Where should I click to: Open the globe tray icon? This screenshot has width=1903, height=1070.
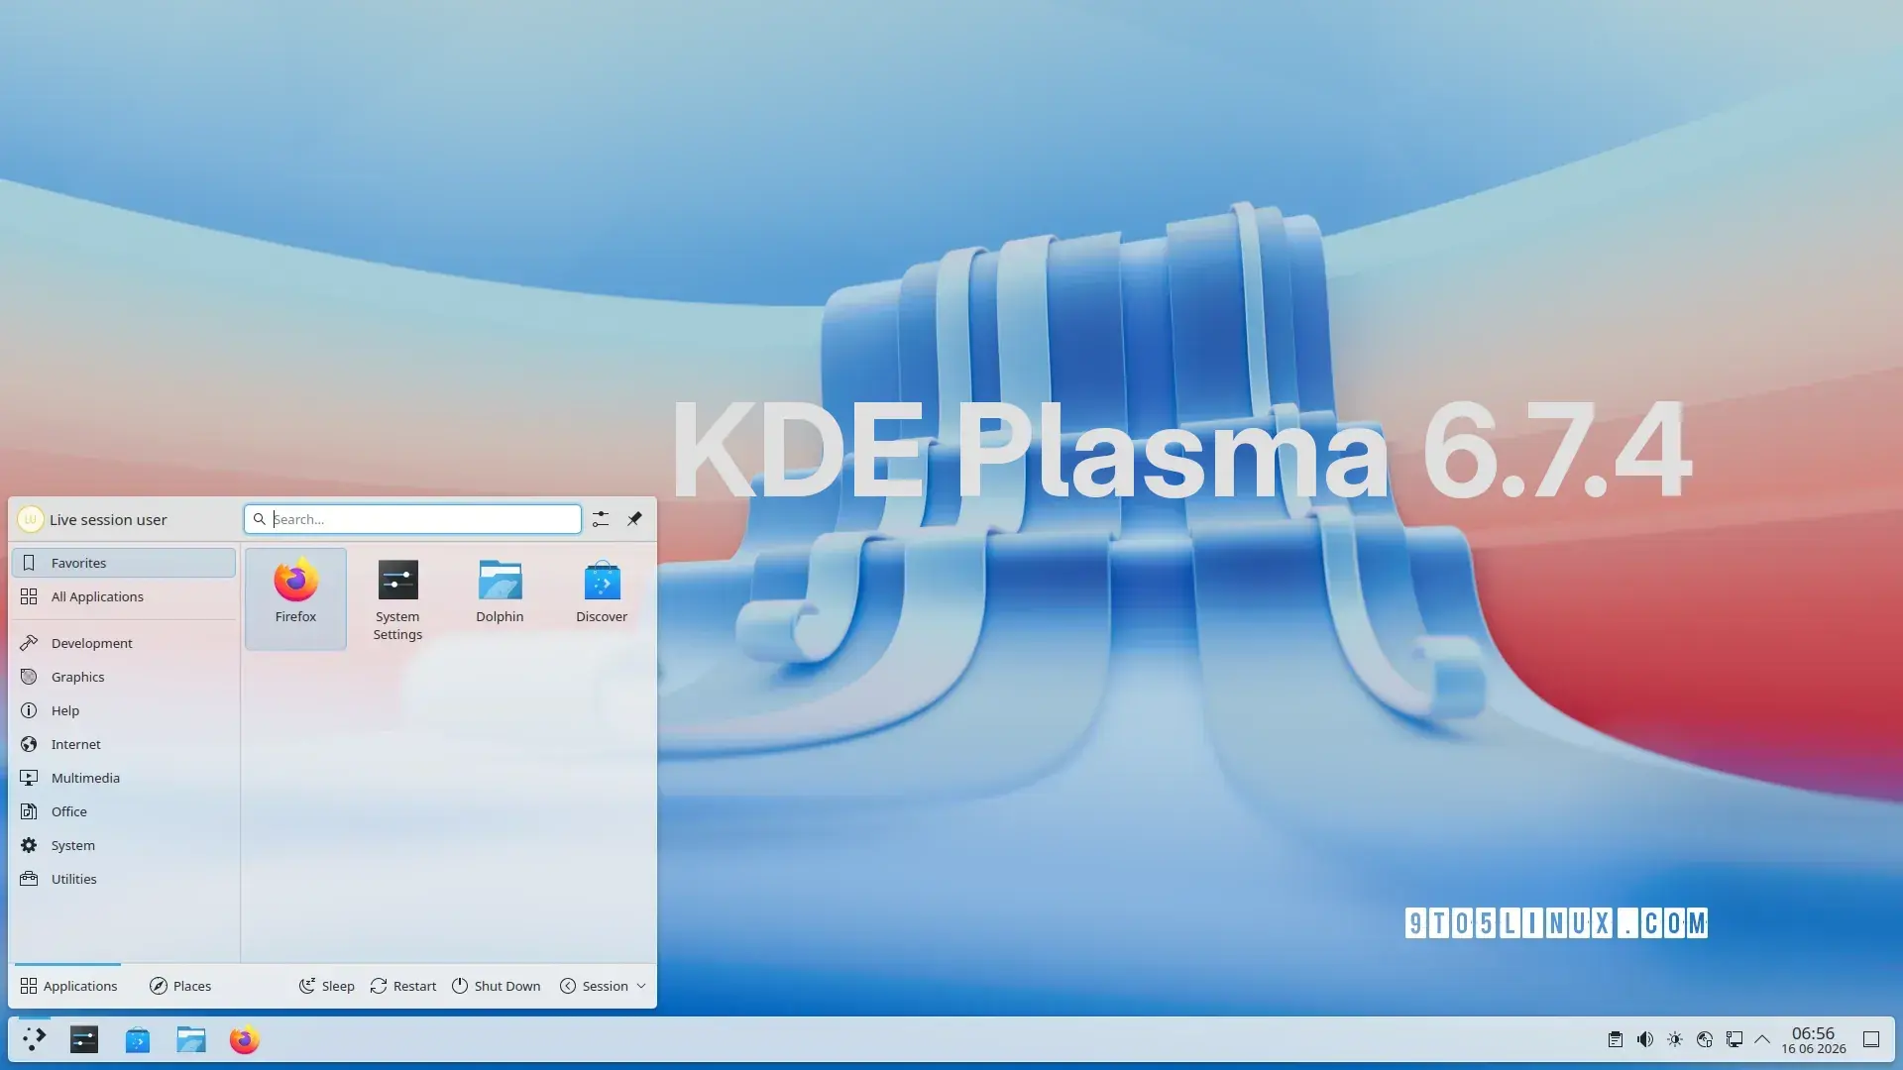click(1705, 1039)
